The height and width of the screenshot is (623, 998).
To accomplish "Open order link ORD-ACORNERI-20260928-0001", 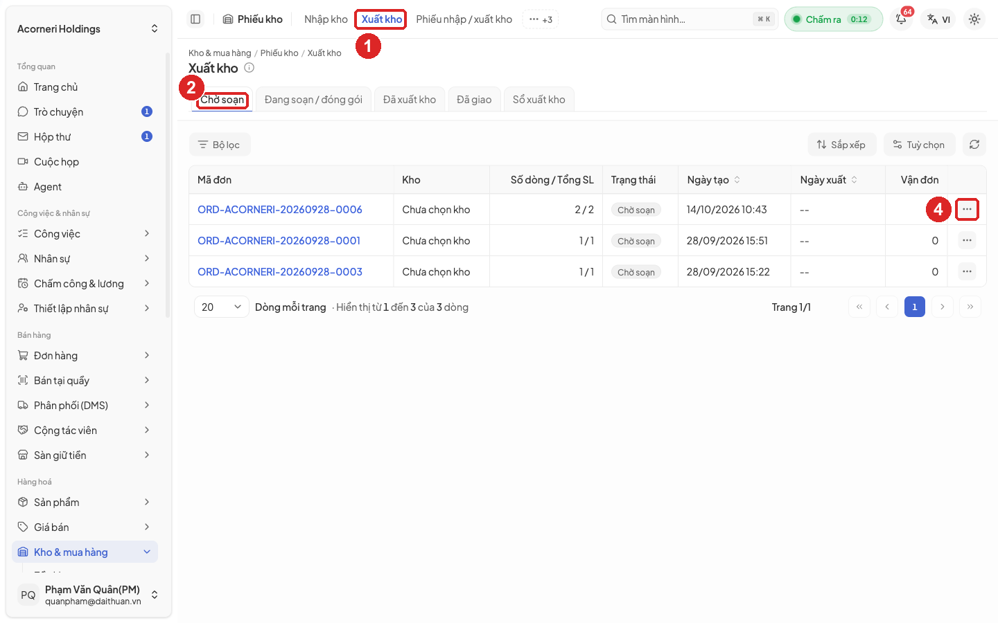I will (279, 240).
